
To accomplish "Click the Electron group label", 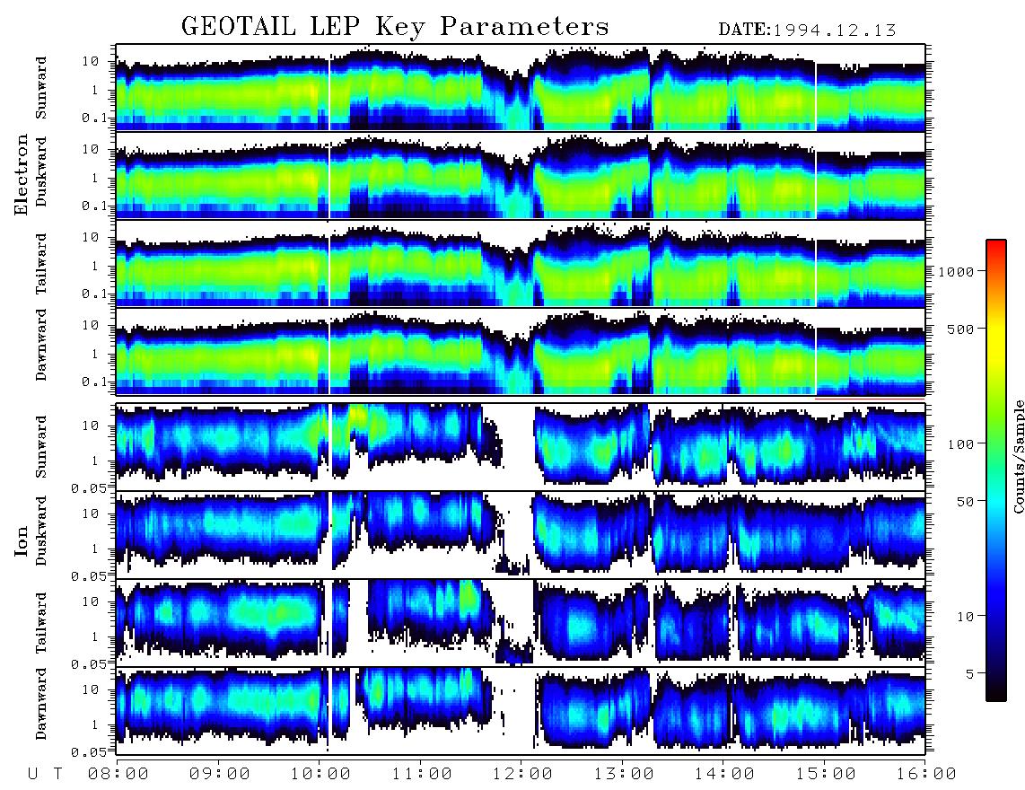I will coord(22,175).
